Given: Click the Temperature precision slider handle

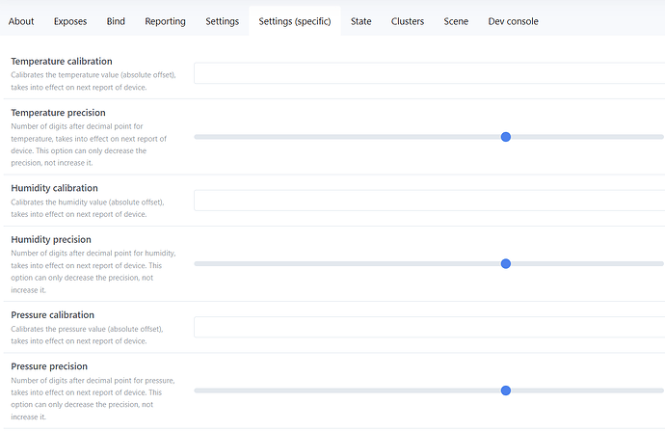Looking at the screenshot, I should tap(506, 137).
